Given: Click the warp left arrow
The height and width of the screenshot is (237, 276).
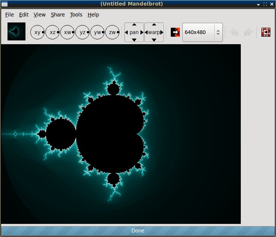Looking at the screenshot, I should [x=146, y=32].
